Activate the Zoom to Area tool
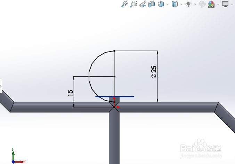The height and width of the screenshot is (164, 235). [133, 4]
